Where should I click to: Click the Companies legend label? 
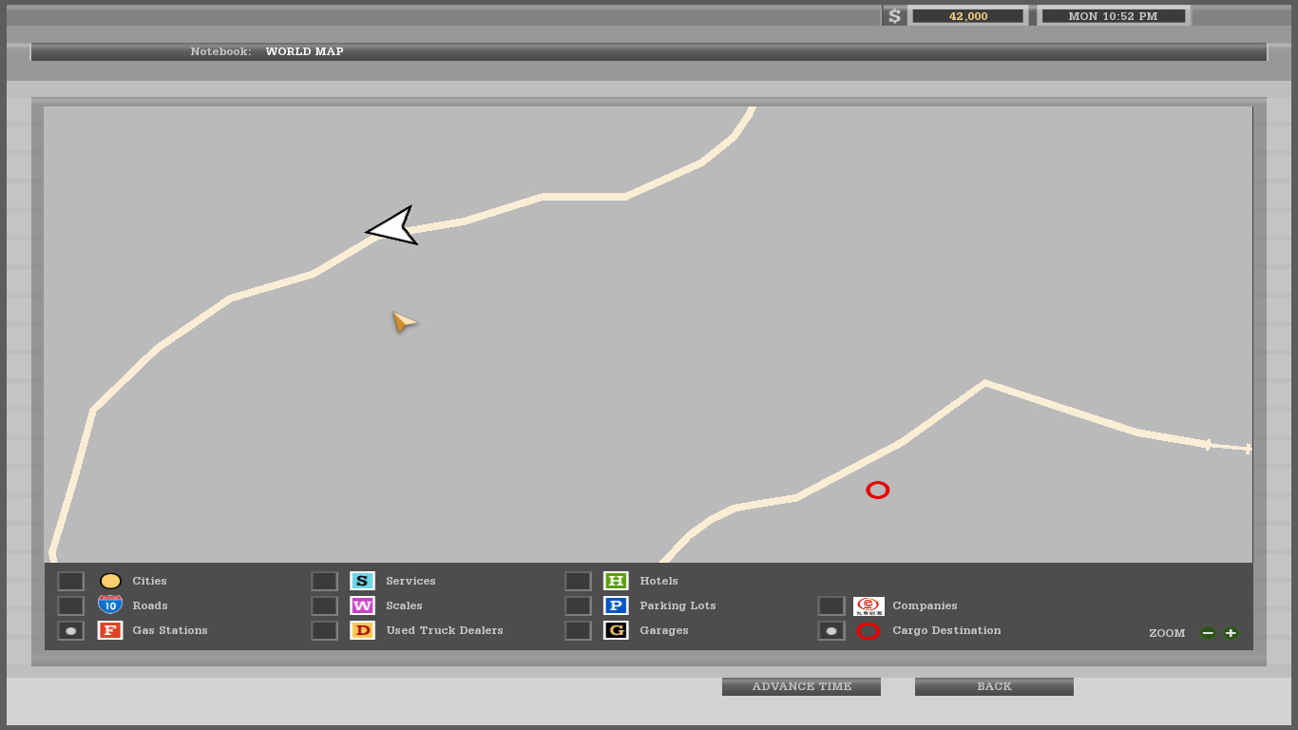point(925,605)
